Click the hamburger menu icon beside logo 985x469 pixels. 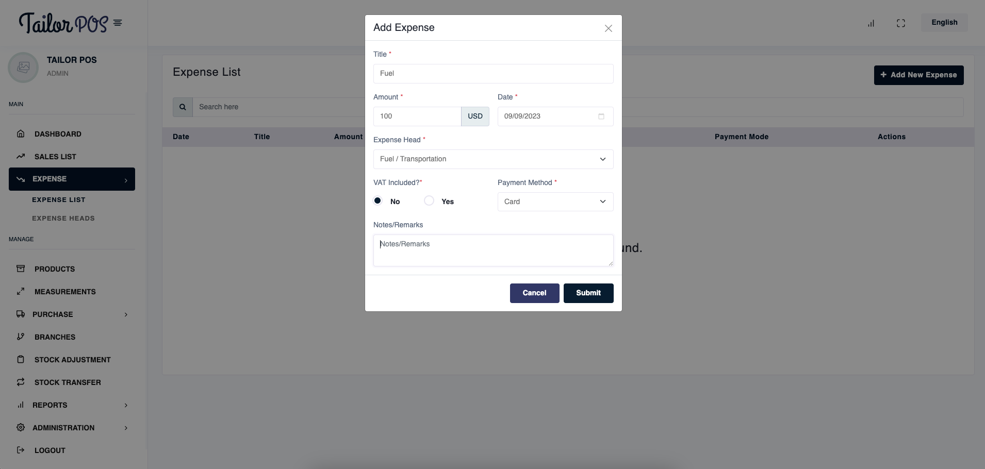pyautogui.click(x=118, y=23)
